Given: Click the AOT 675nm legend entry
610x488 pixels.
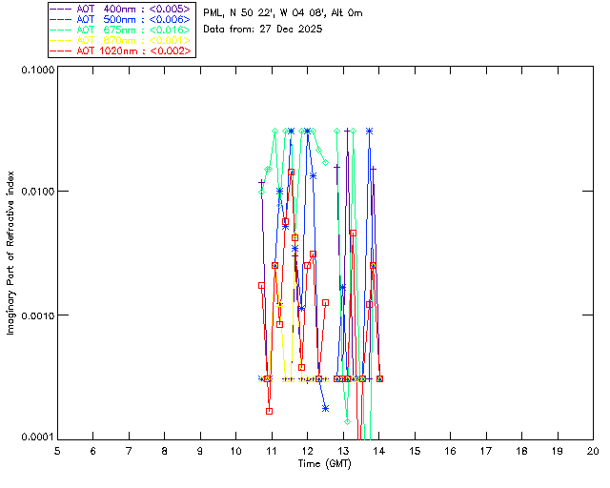Looking at the screenshot, I should pos(121,30).
